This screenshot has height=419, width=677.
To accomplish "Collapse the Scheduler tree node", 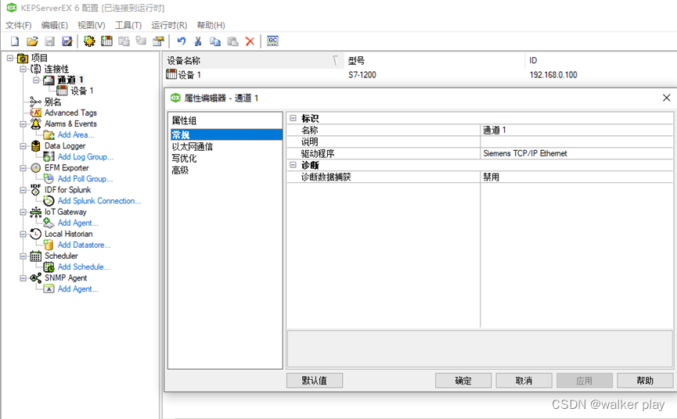I will pyautogui.click(x=23, y=256).
